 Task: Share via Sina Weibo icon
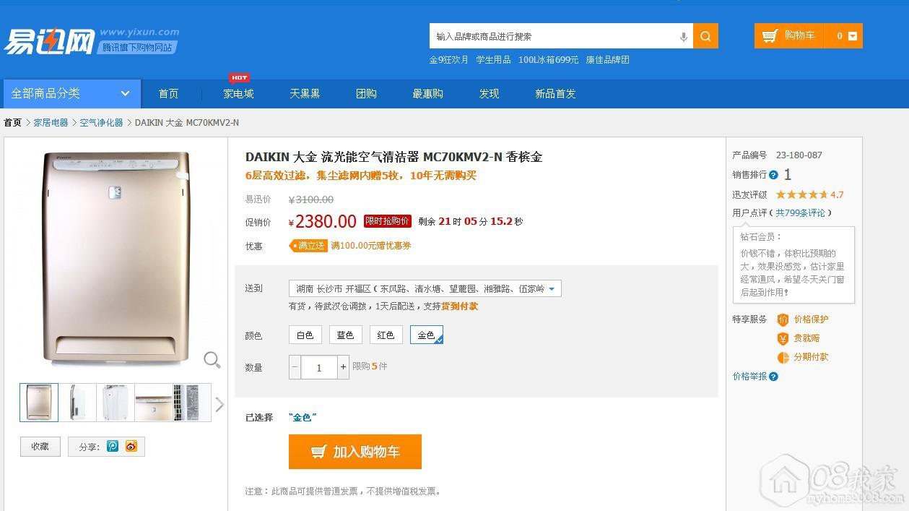pos(131,447)
